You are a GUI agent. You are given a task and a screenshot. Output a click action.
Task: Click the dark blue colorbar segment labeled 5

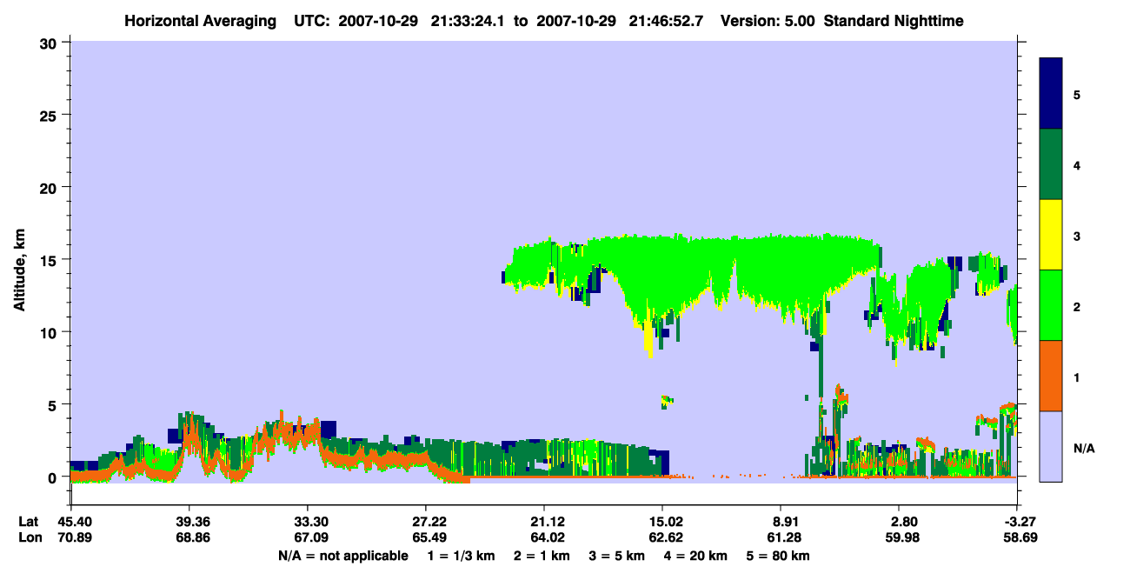click(1051, 93)
